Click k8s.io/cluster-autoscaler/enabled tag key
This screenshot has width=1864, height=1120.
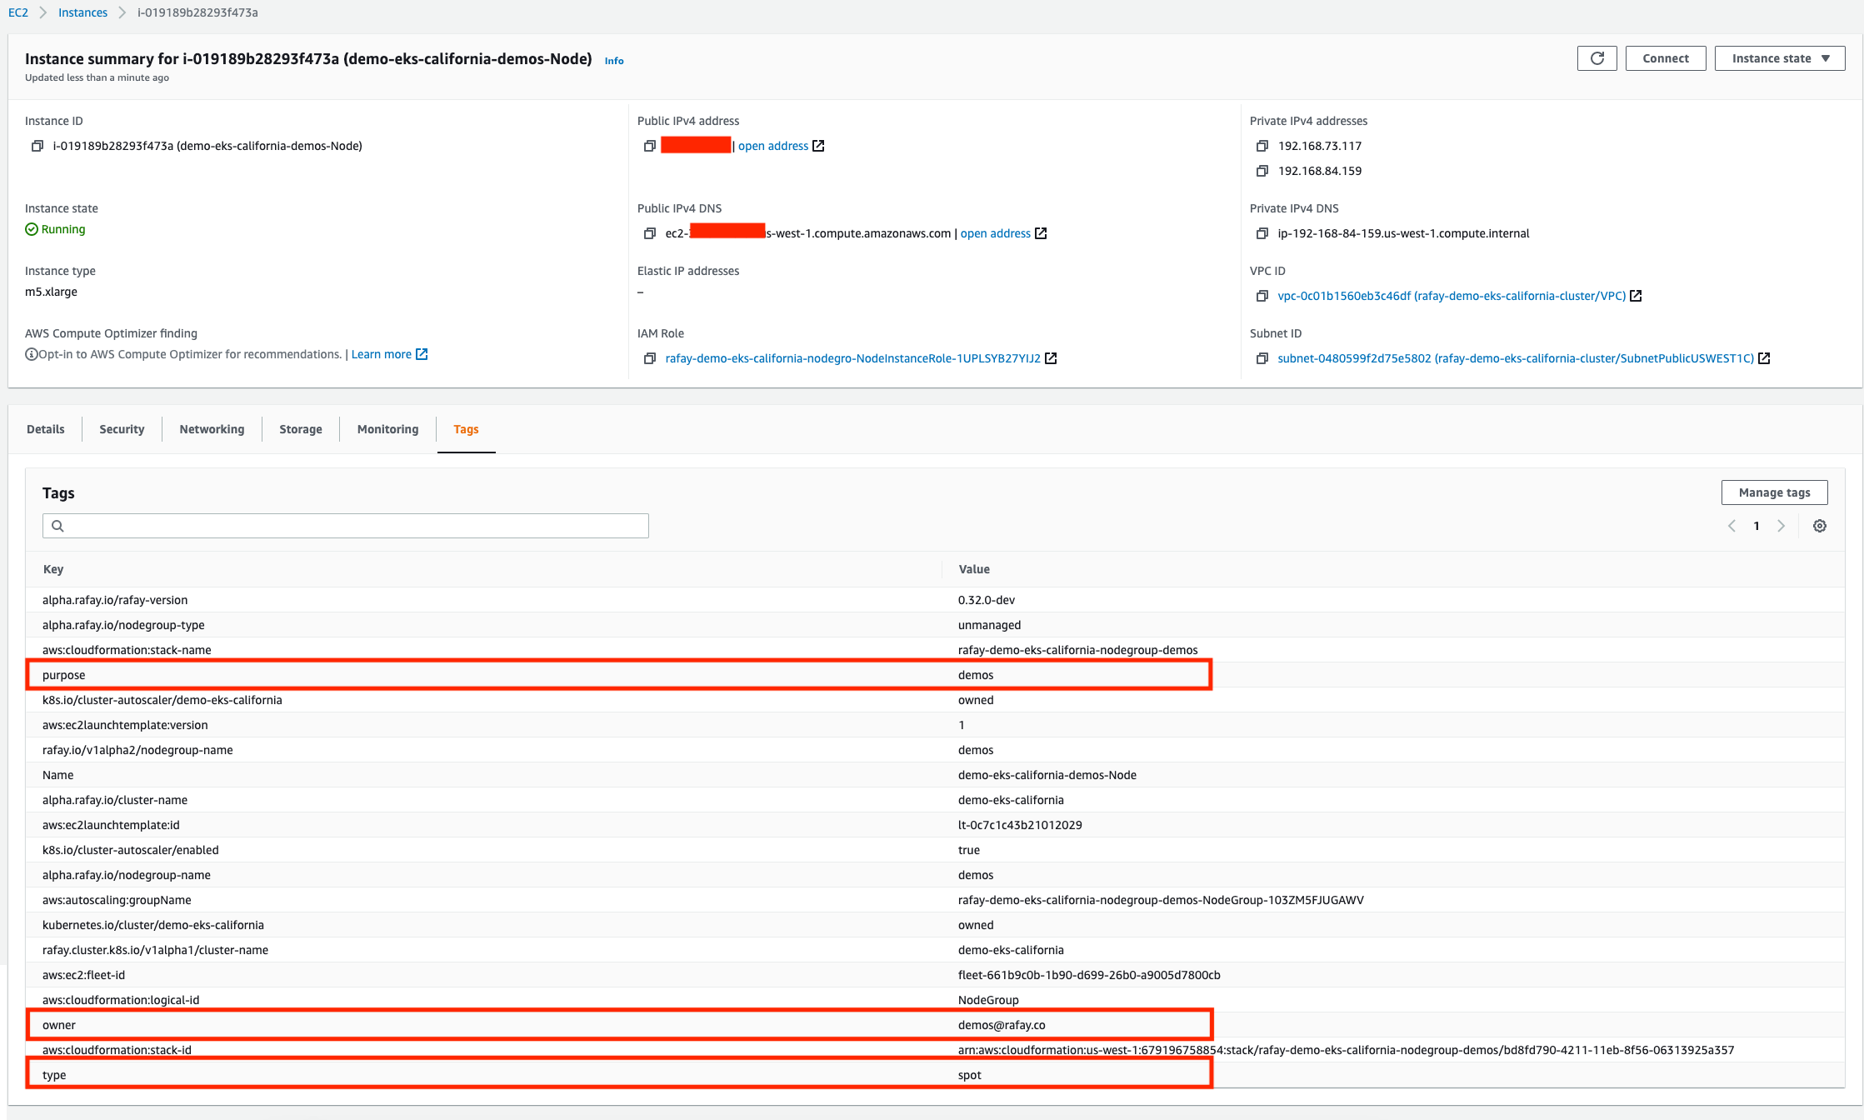131,850
